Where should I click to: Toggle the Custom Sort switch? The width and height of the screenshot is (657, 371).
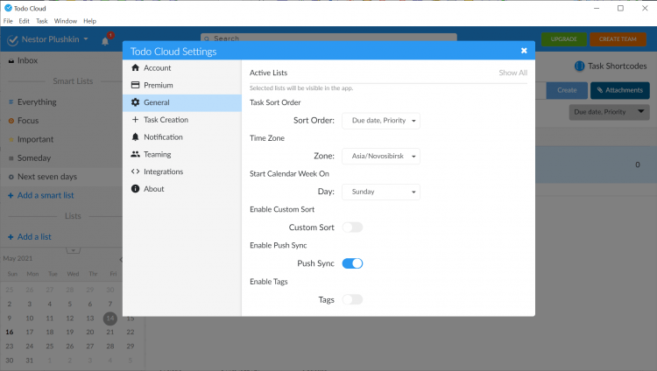pyautogui.click(x=352, y=227)
